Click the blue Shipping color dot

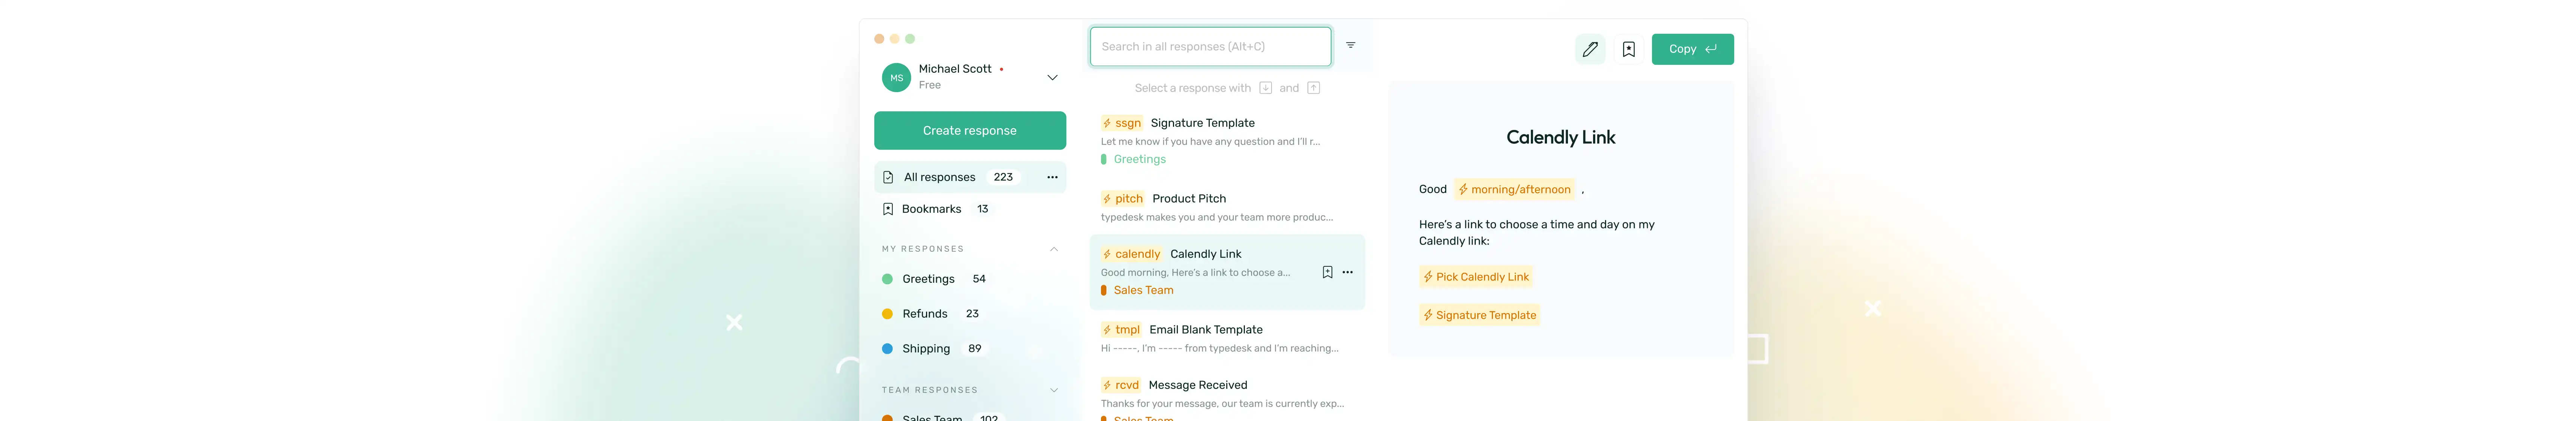point(887,349)
